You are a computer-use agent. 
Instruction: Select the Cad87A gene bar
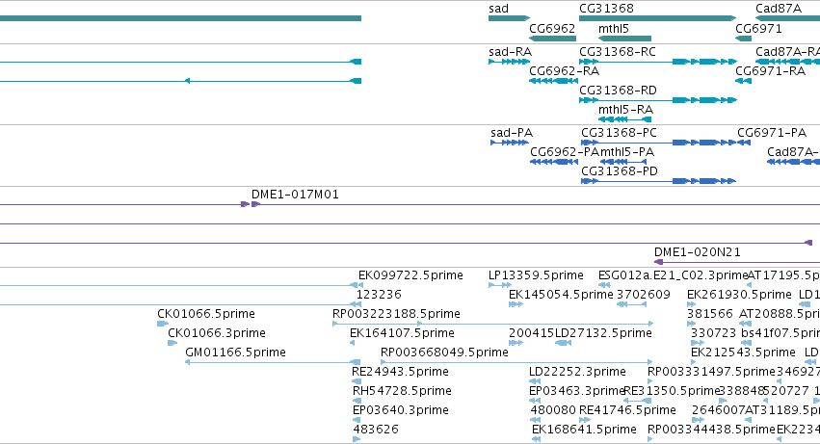pyautogui.click(x=787, y=18)
